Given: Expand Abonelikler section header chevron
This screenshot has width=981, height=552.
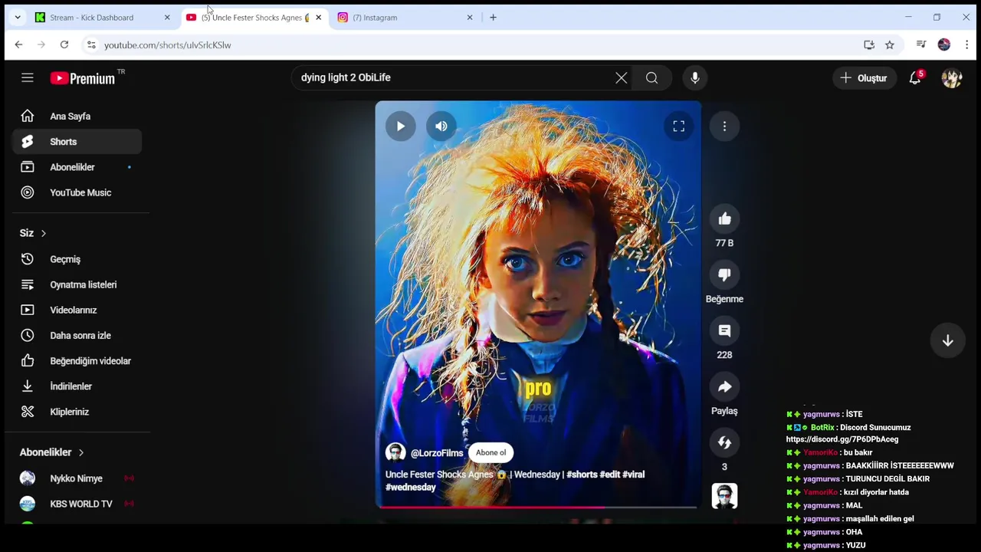Looking at the screenshot, I should tap(81, 452).
